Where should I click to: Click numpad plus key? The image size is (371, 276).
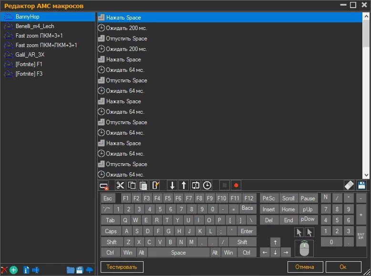tap(361, 215)
